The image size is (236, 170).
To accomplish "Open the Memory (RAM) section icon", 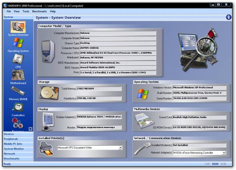I will coord(18,92).
